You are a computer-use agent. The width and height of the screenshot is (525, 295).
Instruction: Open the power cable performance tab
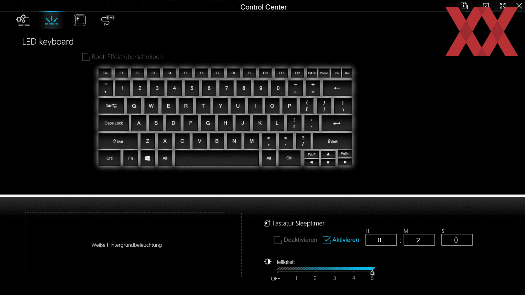(x=107, y=20)
